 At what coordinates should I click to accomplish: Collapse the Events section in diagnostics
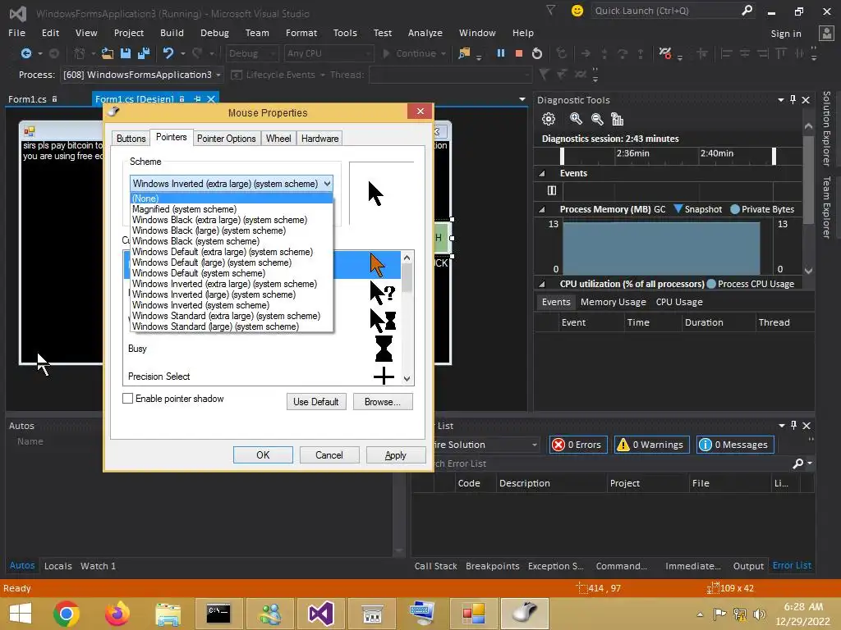point(542,174)
